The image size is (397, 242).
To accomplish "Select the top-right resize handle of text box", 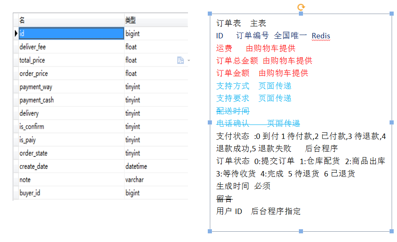I will pyautogui.click(x=391, y=14).
